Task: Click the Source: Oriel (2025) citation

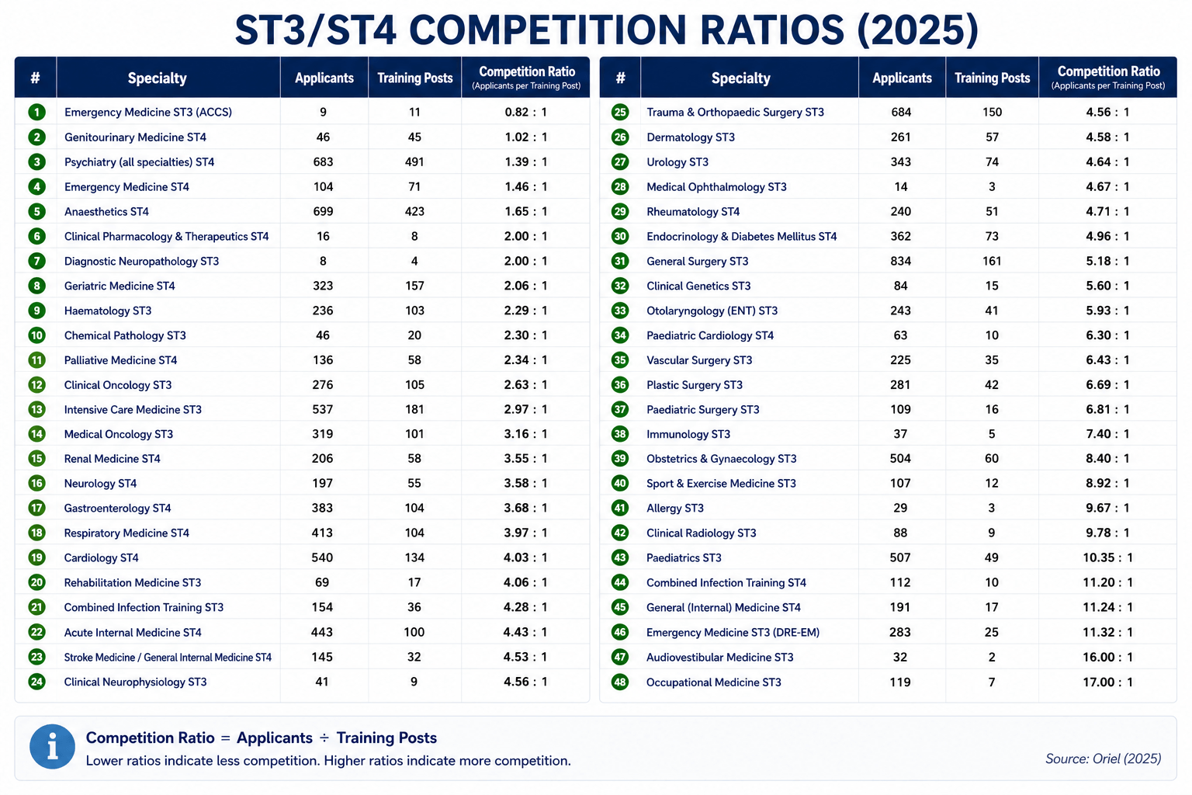Action: coord(1103,759)
